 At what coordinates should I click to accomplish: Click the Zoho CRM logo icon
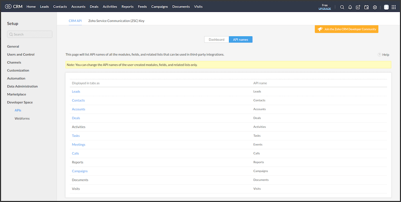pyautogui.click(x=8, y=7)
